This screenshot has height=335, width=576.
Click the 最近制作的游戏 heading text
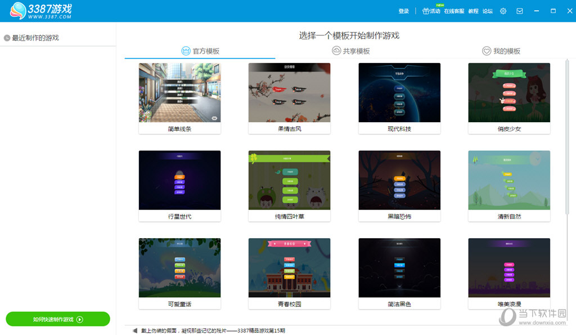tap(35, 38)
